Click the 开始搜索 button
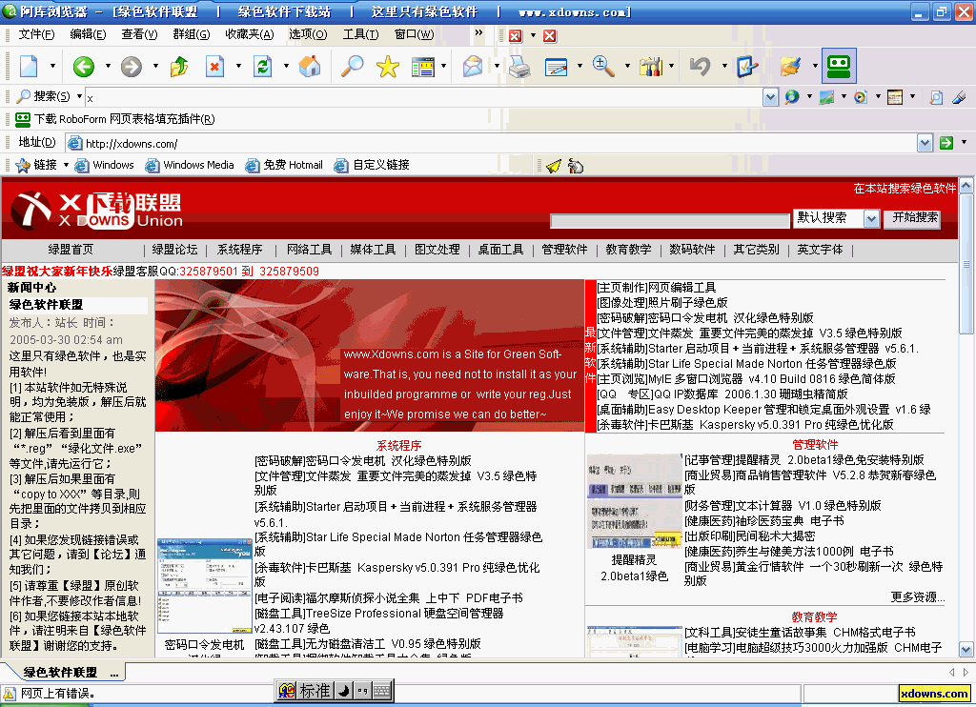 pyautogui.click(x=914, y=218)
